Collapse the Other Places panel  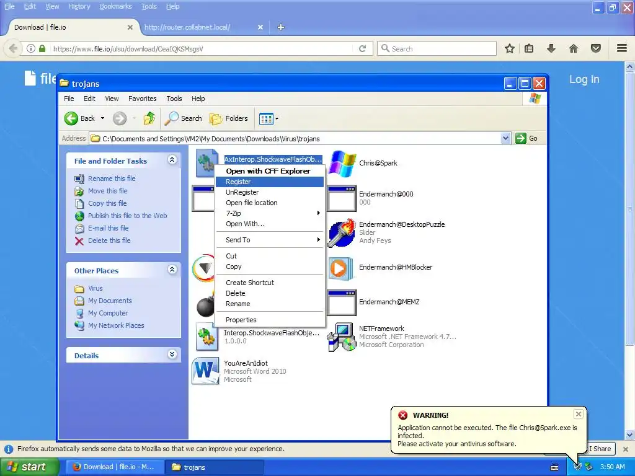(x=172, y=270)
